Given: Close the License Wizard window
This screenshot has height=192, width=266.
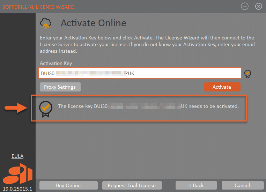Looking at the screenshot, I should pyautogui.click(x=258, y=6).
